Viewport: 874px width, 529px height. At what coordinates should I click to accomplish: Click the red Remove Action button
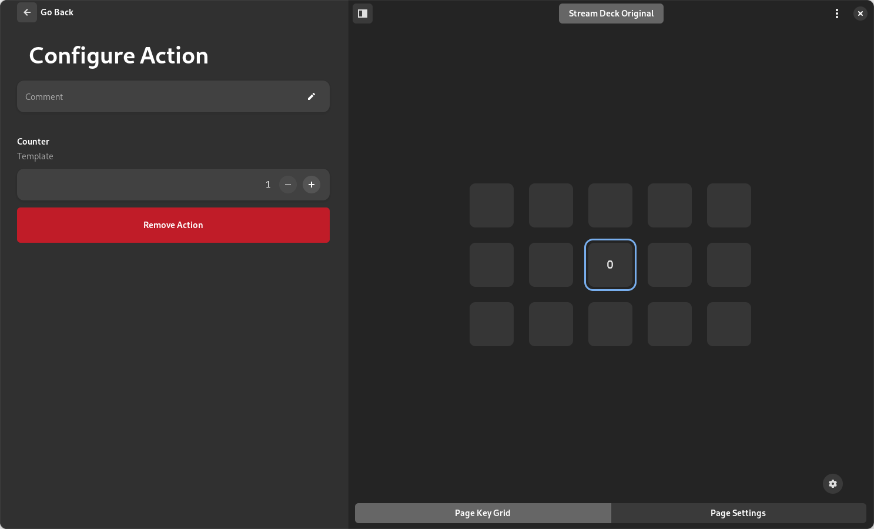173,225
